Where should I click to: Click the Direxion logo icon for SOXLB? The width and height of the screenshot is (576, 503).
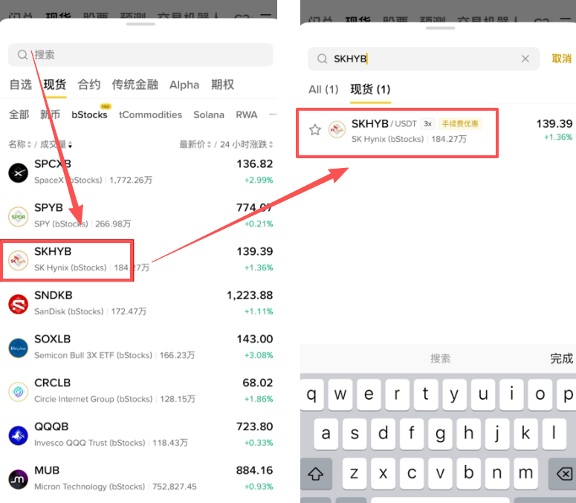pos(19,348)
